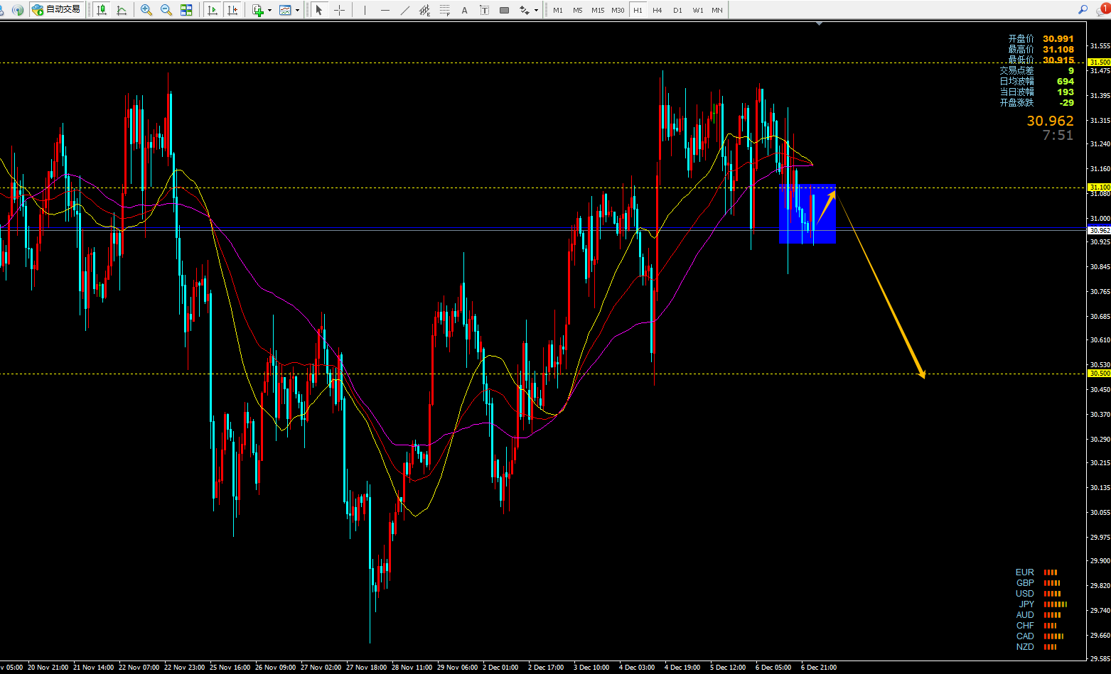Image resolution: width=1111 pixels, height=674 pixels.
Task: Select the arrows objects tool
Action: 524,10
